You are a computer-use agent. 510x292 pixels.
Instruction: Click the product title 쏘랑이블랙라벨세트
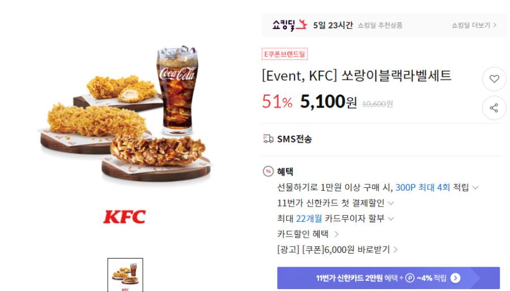[396, 76]
